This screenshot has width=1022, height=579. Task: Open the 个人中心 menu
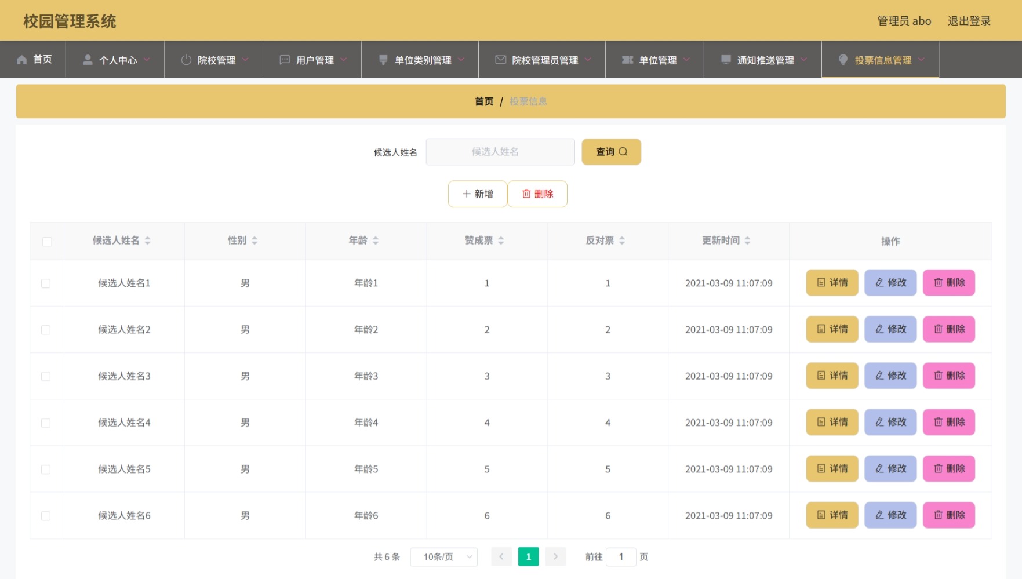(115, 59)
